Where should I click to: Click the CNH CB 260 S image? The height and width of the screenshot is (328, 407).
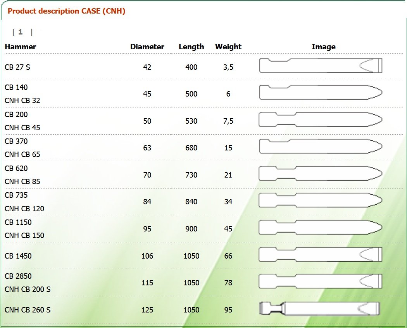click(320, 309)
